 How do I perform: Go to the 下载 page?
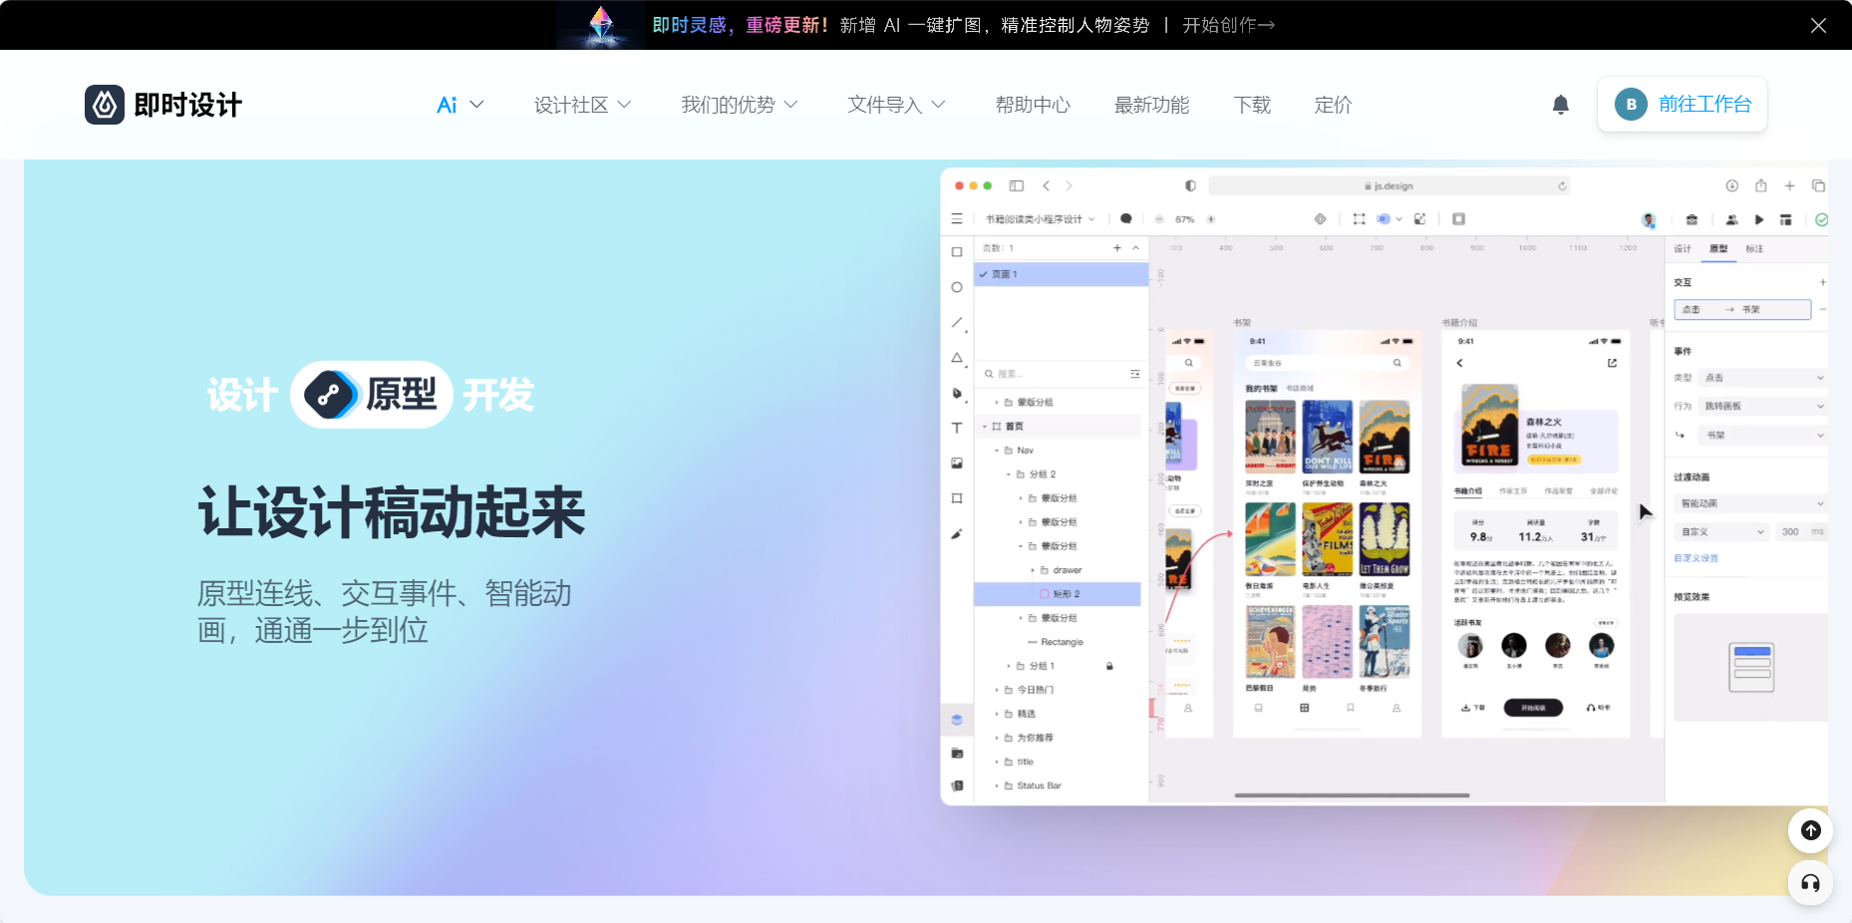[1252, 105]
